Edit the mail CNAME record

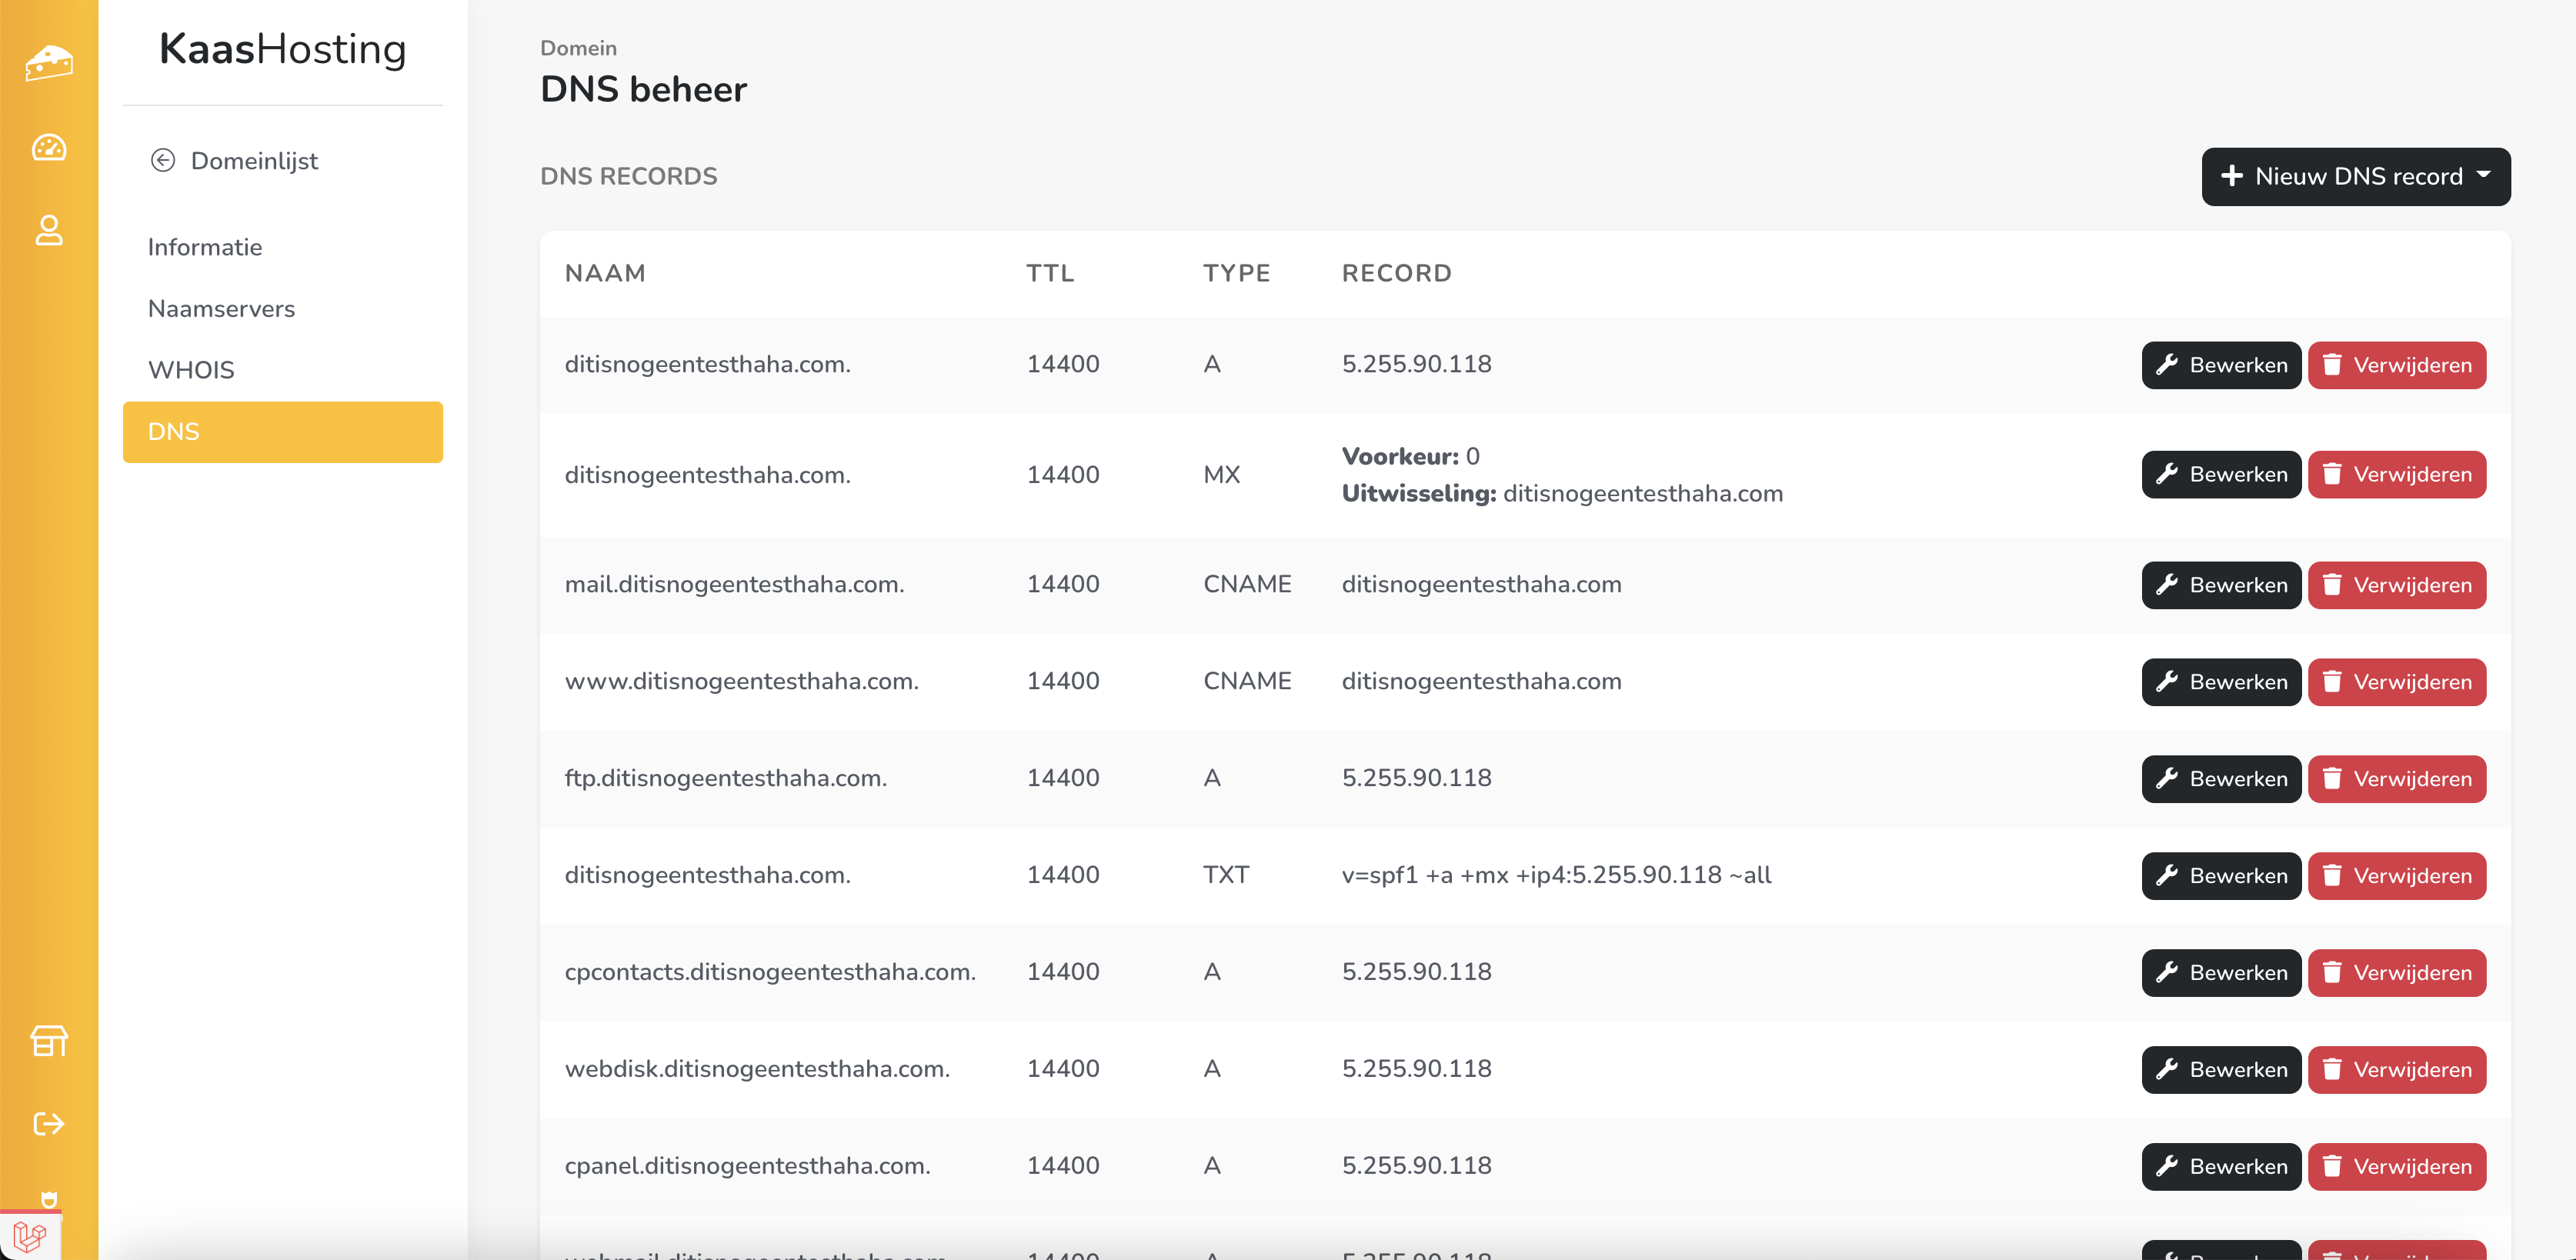2220,585
